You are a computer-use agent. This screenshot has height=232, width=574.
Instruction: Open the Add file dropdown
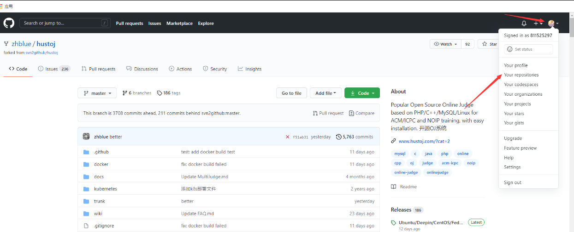click(325, 93)
